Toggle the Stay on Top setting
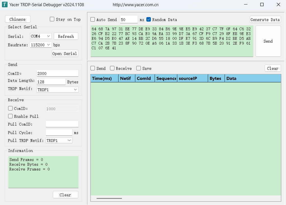This screenshot has width=286, height=205. click(52, 19)
